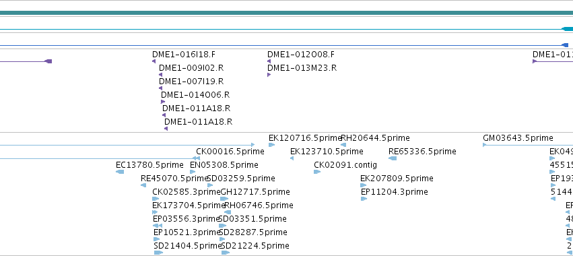
Task: Click the GM03643.5prime feature label
Action: (x=518, y=138)
